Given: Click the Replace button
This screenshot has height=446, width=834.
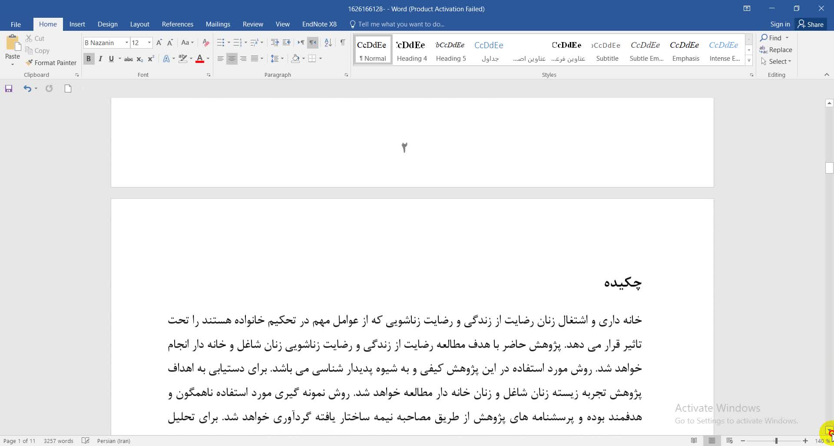Looking at the screenshot, I should [776, 50].
